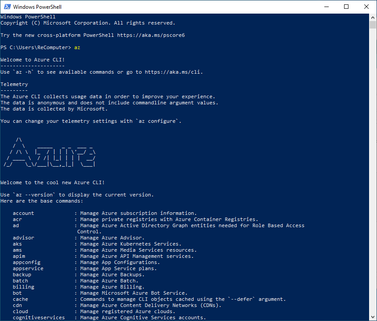
Task: Minimize the Windows PowerShell window
Action: point(326,7)
